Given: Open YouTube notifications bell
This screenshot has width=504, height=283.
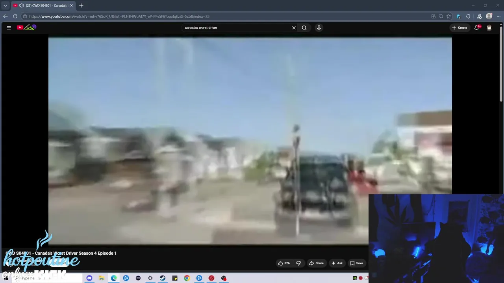Looking at the screenshot, I should (477, 28).
